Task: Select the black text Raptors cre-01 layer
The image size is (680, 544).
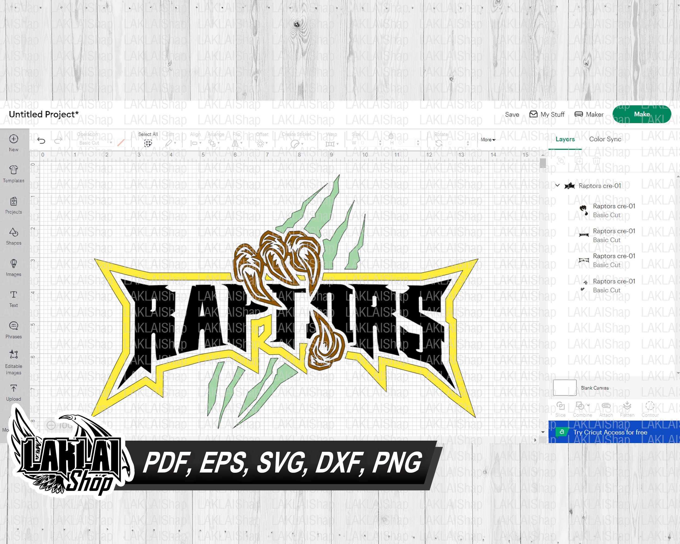Action: [x=607, y=235]
